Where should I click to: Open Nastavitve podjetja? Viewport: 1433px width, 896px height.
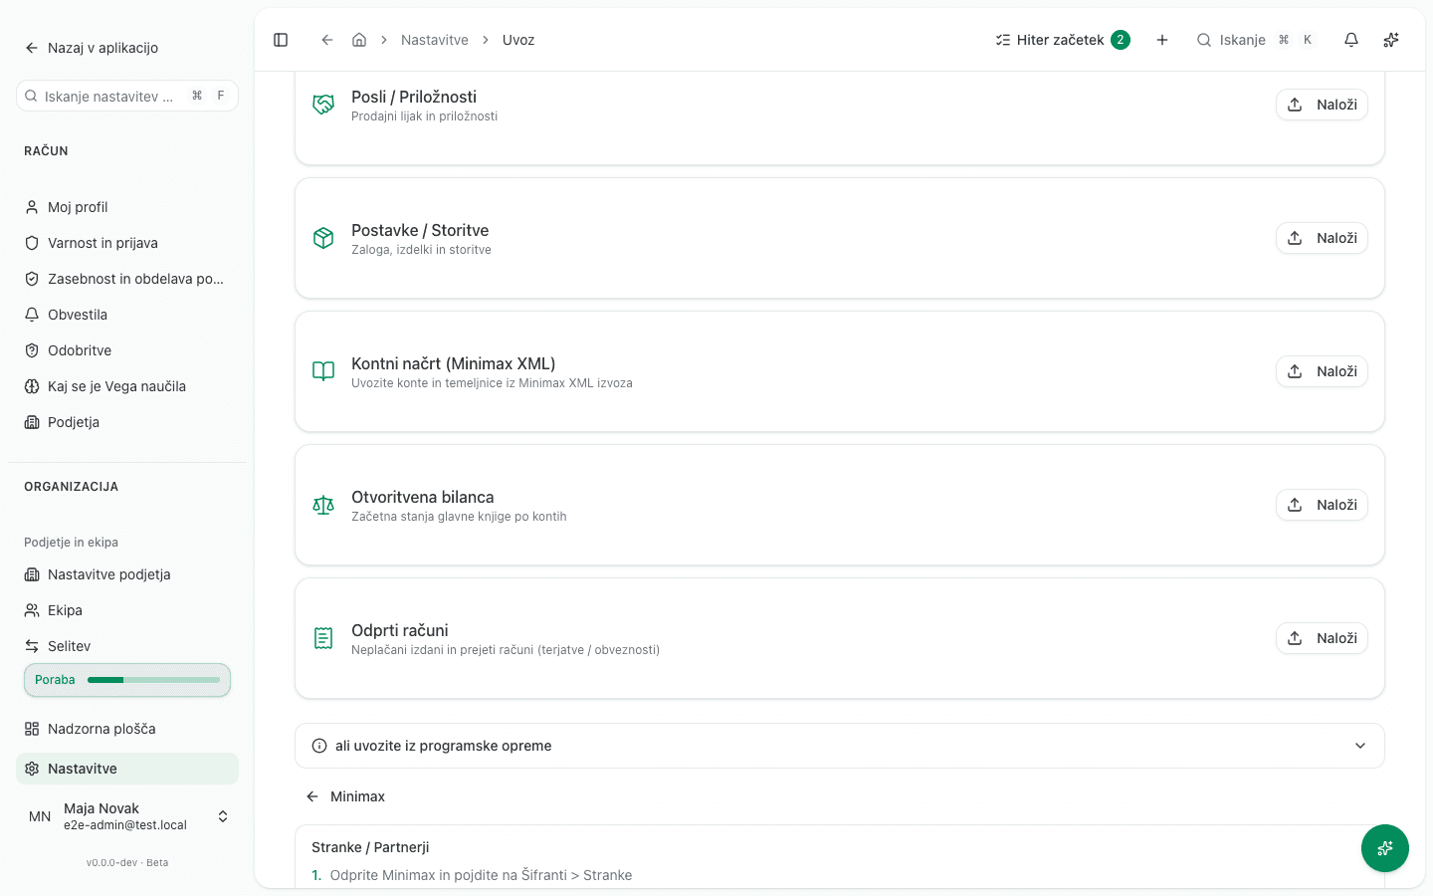point(127,574)
